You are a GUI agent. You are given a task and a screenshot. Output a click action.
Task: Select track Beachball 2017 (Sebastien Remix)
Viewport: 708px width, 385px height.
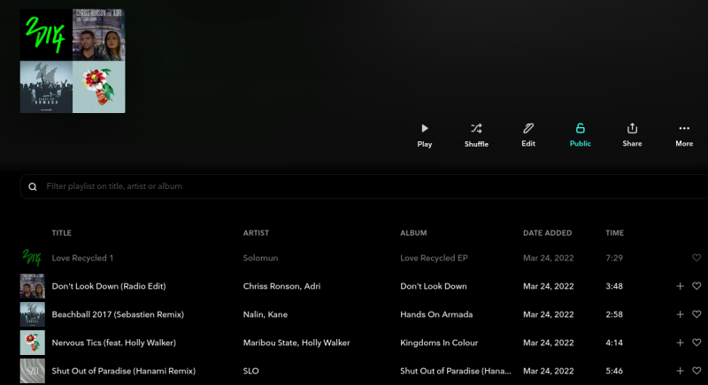click(x=118, y=314)
